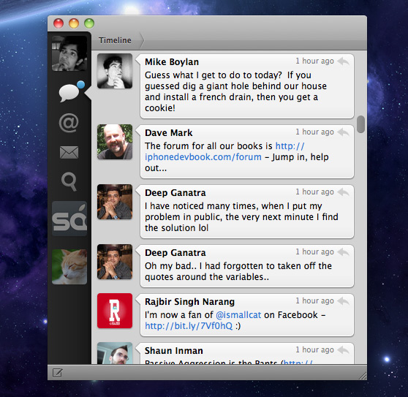Screen dimensions: 408x397
Task: Click Rajbir Singh Narang's '1 hour ago' timestamp
Action: [x=314, y=300]
